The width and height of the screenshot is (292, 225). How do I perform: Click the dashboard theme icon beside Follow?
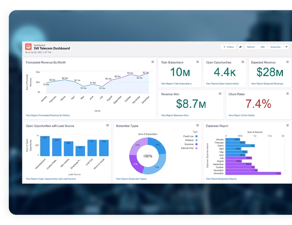coord(240,47)
